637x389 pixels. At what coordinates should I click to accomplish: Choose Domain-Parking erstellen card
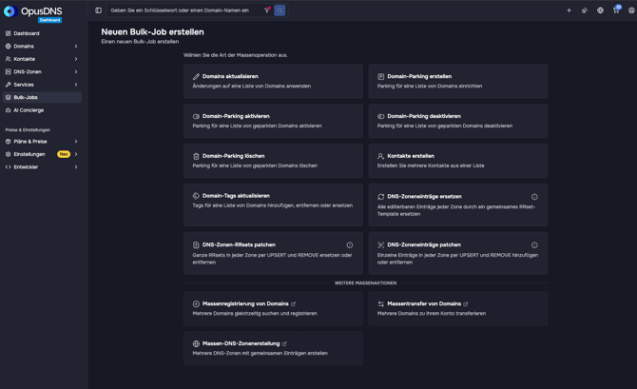click(x=458, y=81)
